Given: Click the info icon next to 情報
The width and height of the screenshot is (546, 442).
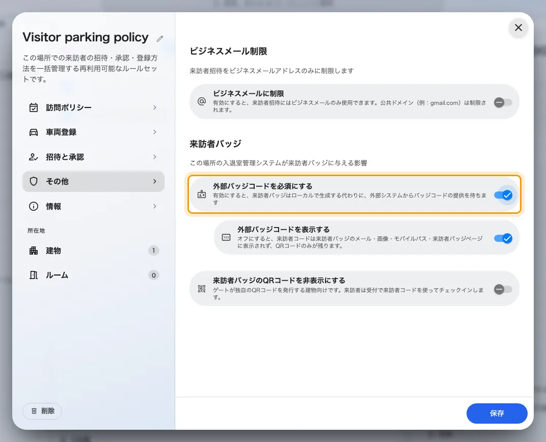Looking at the screenshot, I should tap(34, 206).
